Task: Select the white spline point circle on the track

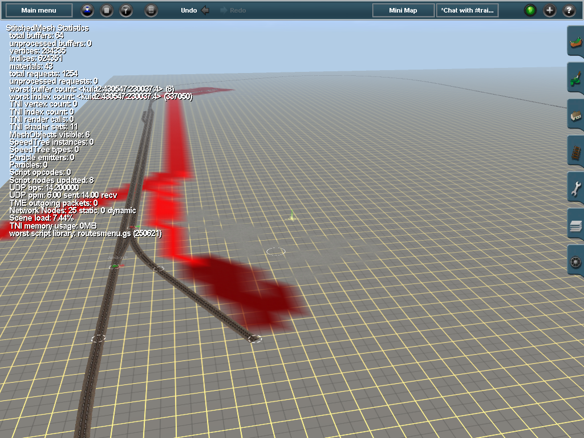Action: pyautogui.click(x=255, y=337)
